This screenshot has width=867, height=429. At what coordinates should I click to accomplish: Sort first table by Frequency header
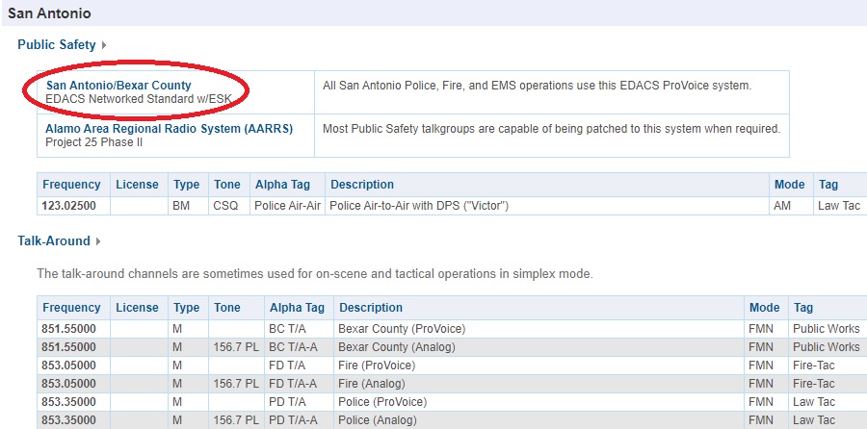pos(72,185)
